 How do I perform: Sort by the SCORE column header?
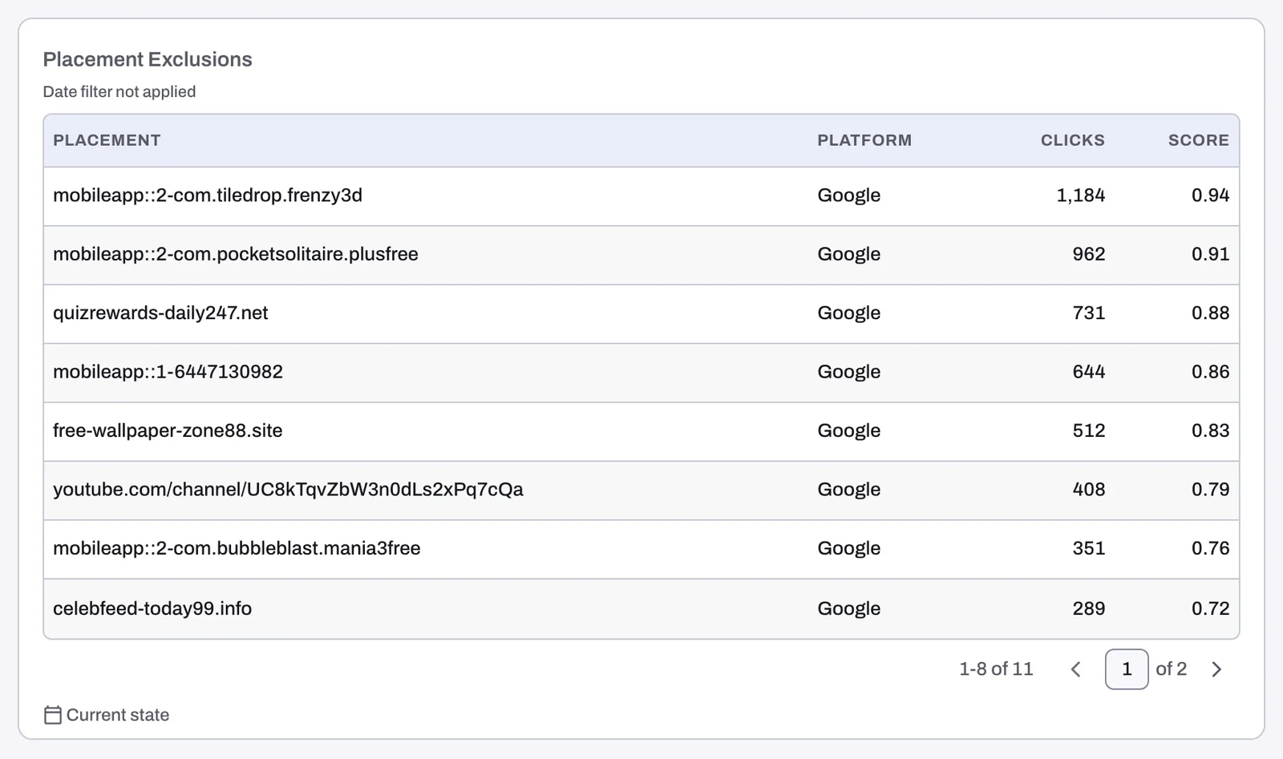(x=1198, y=140)
